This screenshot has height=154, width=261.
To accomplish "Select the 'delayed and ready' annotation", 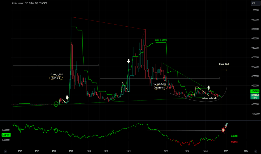I will point(209,98).
